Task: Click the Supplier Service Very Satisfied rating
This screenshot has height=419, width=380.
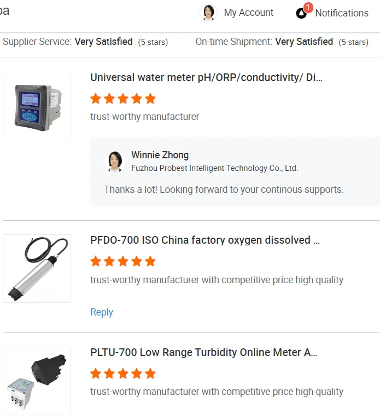Action: click(x=103, y=42)
